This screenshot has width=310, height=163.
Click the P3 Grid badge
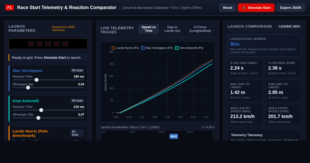(77, 101)
